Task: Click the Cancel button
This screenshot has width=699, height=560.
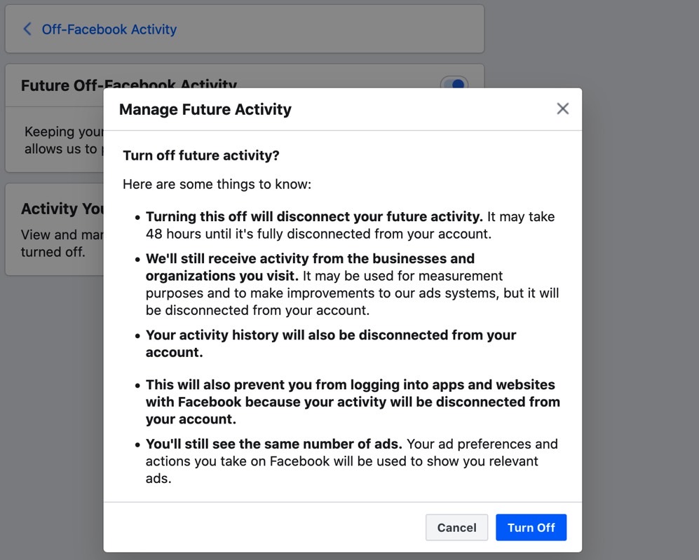Action: click(x=456, y=528)
